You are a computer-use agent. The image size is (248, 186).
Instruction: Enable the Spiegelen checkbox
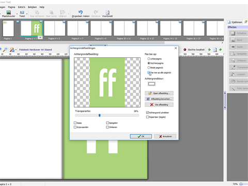click(x=107, y=123)
